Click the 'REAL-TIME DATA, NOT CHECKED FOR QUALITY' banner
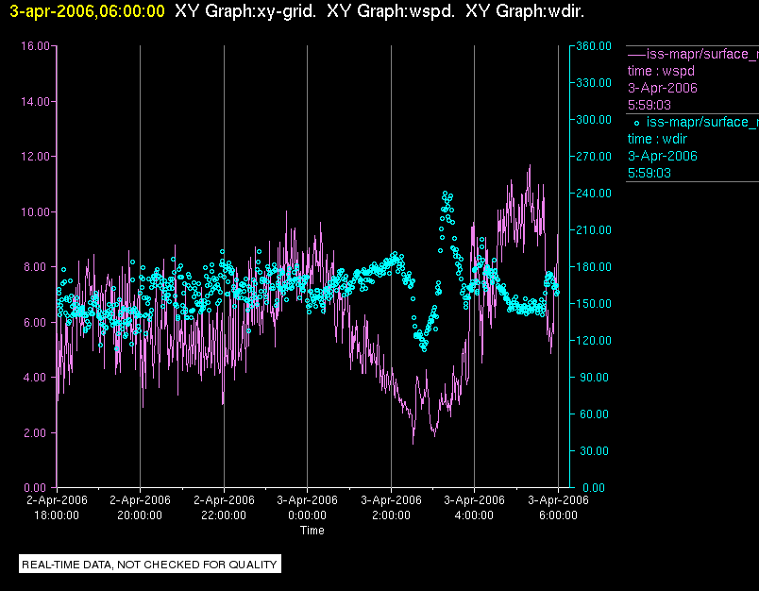 [150, 564]
